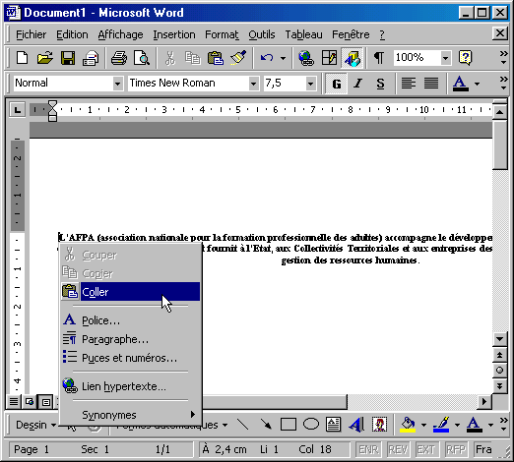Viewport: 514px width, 462px height.
Task: Justify paragraph text
Action: [x=431, y=84]
